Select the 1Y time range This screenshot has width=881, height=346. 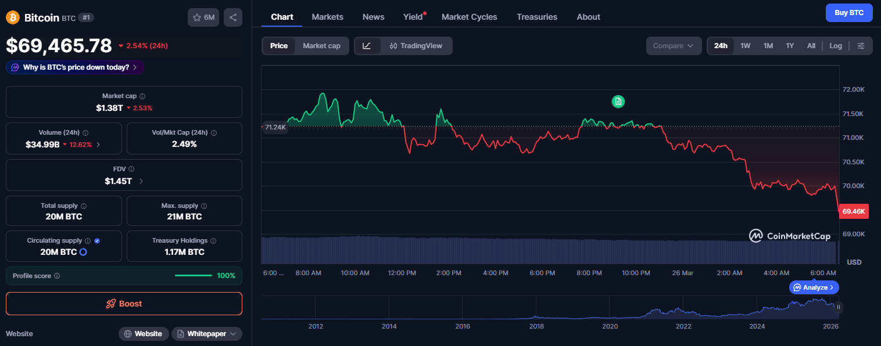(790, 46)
